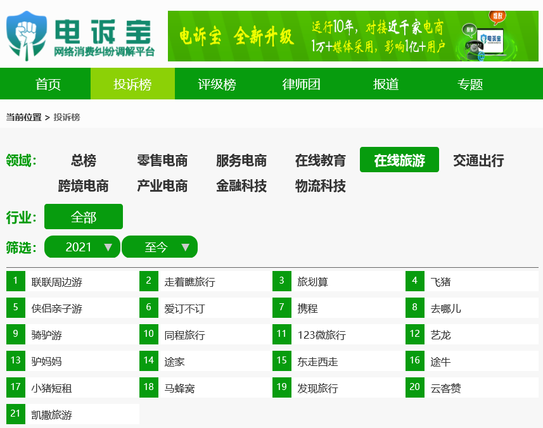Go to the 首页 tab
The height and width of the screenshot is (428, 543).
pyautogui.click(x=48, y=84)
